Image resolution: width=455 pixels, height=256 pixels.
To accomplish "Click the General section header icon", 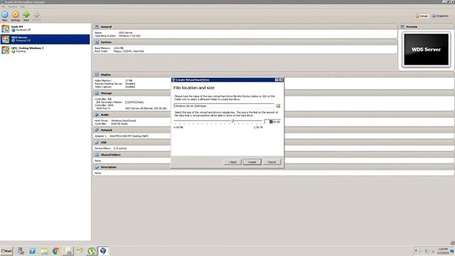I will coord(97,27).
